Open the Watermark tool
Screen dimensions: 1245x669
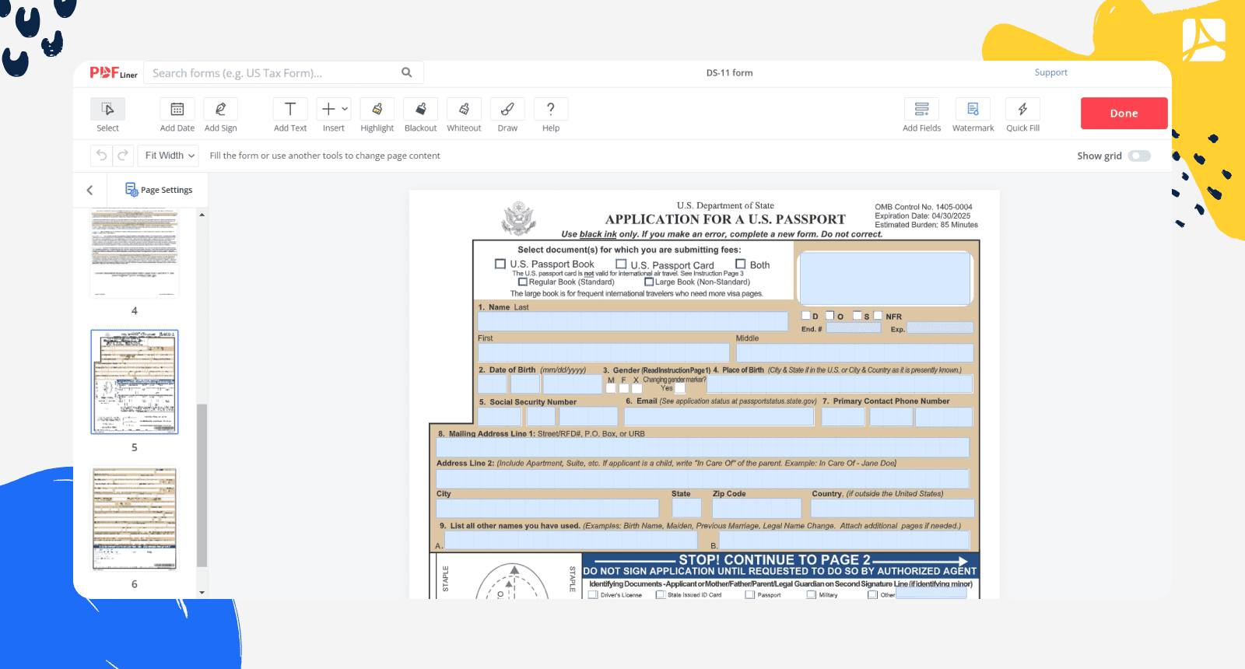pyautogui.click(x=973, y=110)
